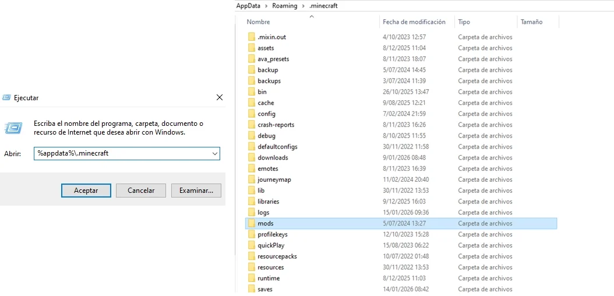Screen dimensions: 614x296
Task: Expand the chevron after AppData in breadcrumb
Action: (266, 5)
